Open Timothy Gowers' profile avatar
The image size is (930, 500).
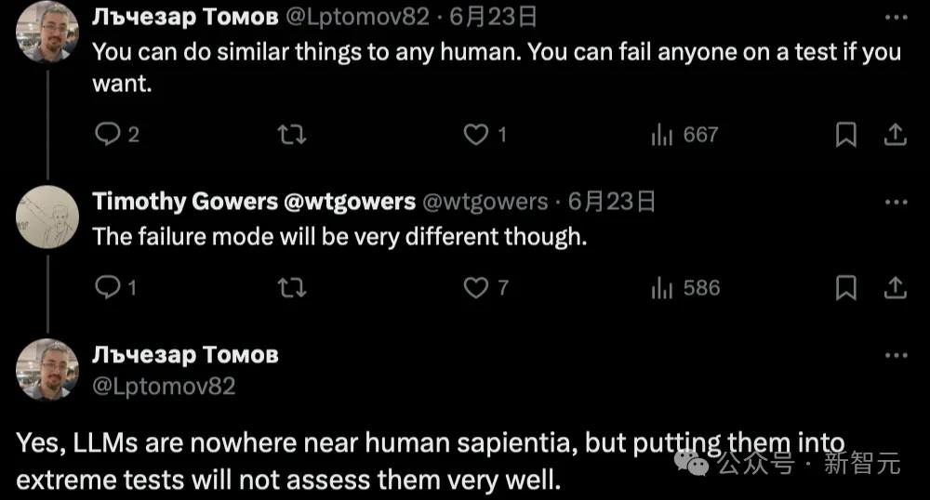(x=46, y=217)
